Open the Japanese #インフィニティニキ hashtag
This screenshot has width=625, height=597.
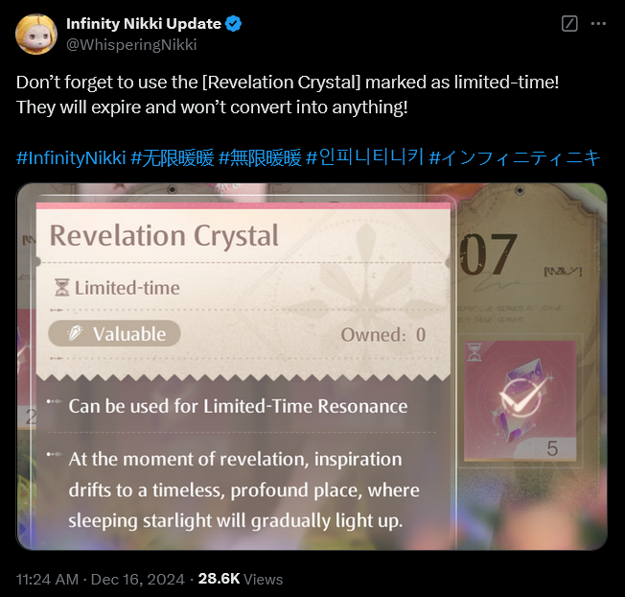click(x=514, y=158)
